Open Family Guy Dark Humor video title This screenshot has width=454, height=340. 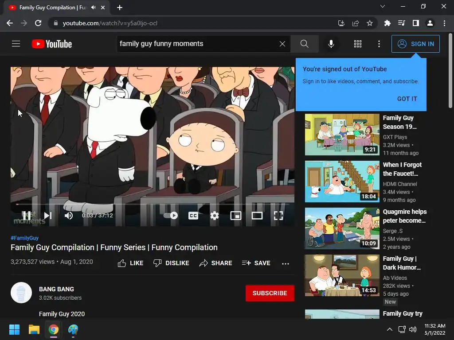click(x=402, y=263)
